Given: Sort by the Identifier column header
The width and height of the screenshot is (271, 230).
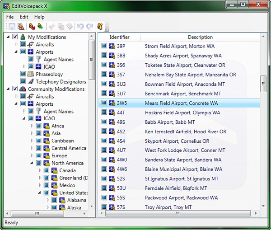Looking at the screenshot, I should (119, 37).
